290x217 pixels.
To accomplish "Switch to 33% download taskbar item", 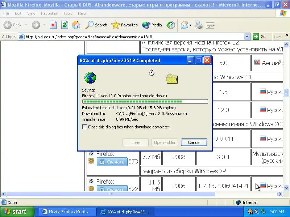I will click(125, 212).
